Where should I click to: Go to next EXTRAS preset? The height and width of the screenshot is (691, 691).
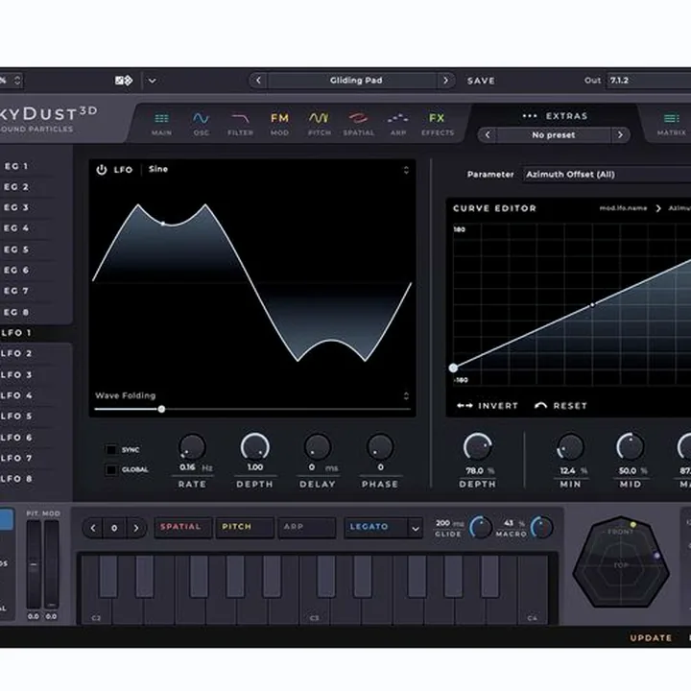[x=621, y=135]
